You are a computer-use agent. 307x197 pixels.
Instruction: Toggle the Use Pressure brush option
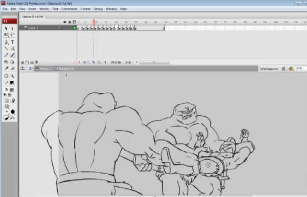click(x=6, y=118)
